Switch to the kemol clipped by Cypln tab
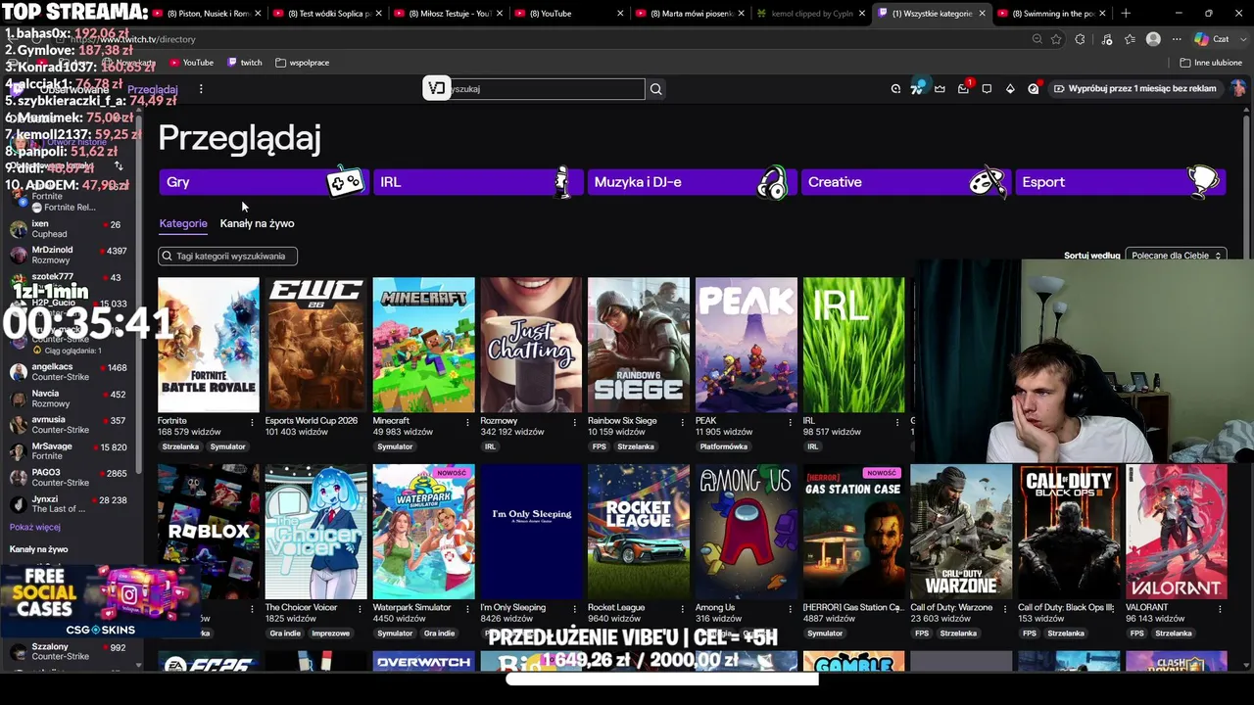 810,14
